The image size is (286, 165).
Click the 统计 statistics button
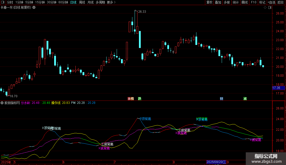[236, 2]
